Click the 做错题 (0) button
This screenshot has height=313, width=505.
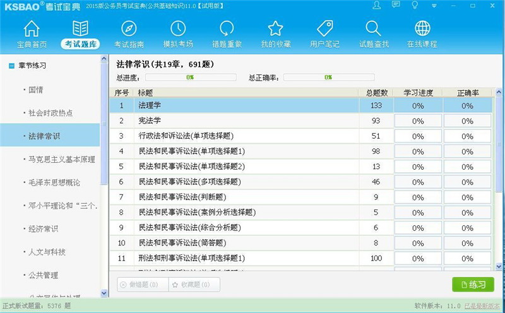click(142, 285)
